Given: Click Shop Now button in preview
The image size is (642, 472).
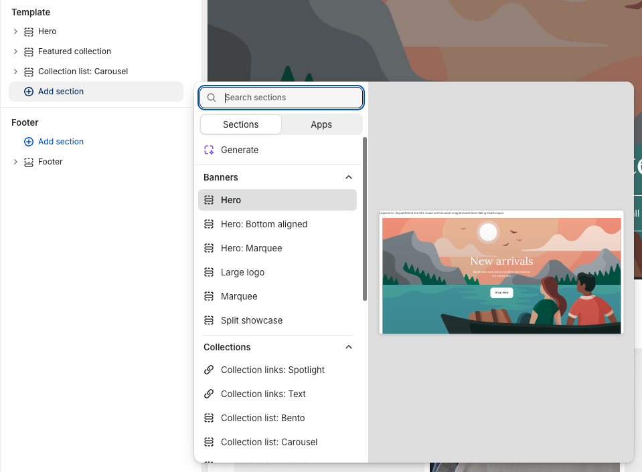Looking at the screenshot, I should click(x=501, y=292).
